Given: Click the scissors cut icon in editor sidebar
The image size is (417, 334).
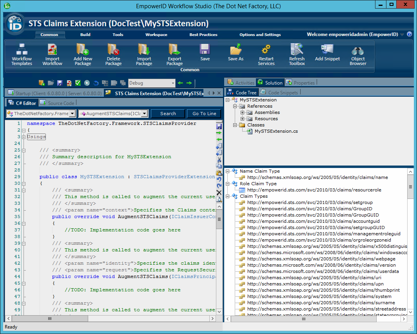Looking at the screenshot, I should pos(219,159).
